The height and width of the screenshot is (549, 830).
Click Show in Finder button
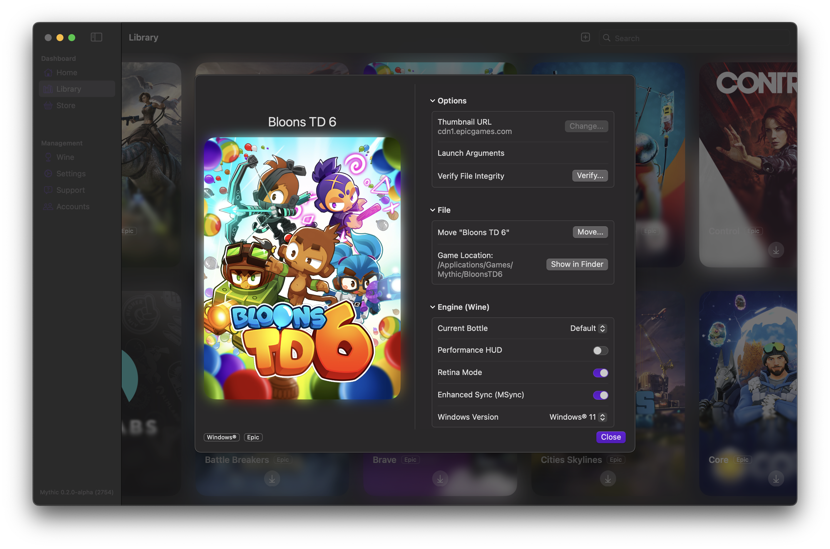(577, 264)
